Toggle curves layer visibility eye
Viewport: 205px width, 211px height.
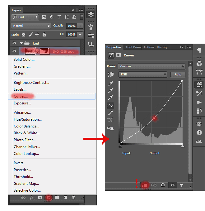[173, 185]
